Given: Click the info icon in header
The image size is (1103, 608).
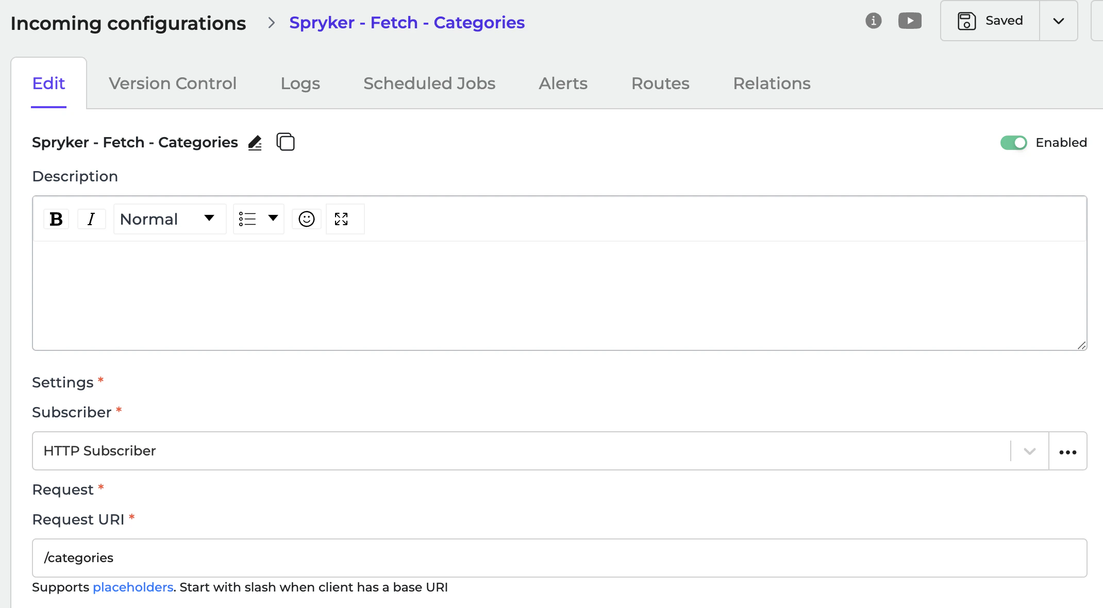Looking at the screenshot, I should point(873,21).
